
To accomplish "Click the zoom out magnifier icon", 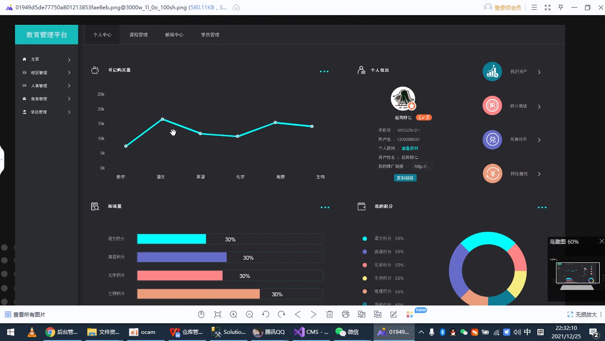I will pos(250,314).
